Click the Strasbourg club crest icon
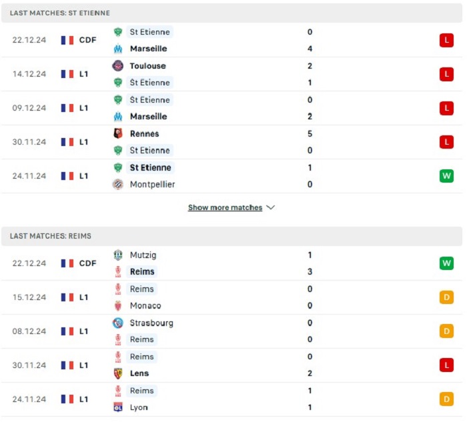467x422 pixels. [118, 323]
